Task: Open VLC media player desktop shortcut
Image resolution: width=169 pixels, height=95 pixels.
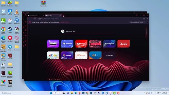Action: 17,13
